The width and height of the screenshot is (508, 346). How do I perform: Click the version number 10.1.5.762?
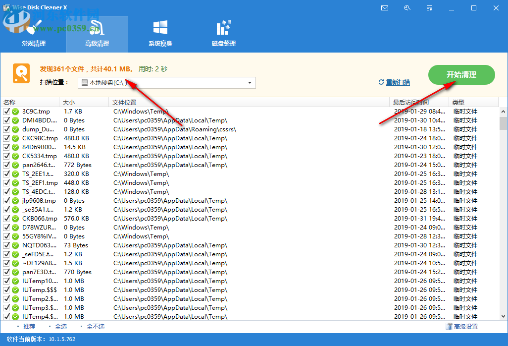tap(62, 339)
